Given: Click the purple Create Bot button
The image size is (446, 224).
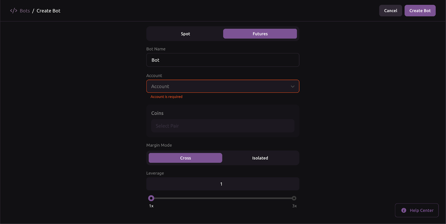Looking at the screenshot, I should (420, 11).
